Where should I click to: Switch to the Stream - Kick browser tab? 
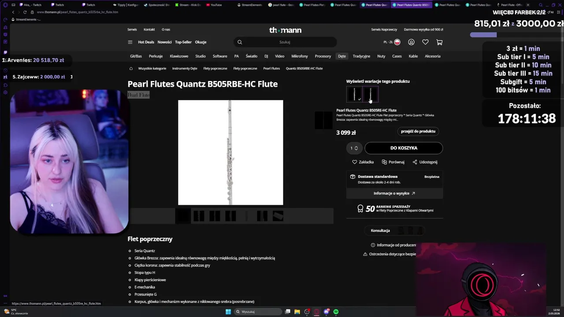188,5
